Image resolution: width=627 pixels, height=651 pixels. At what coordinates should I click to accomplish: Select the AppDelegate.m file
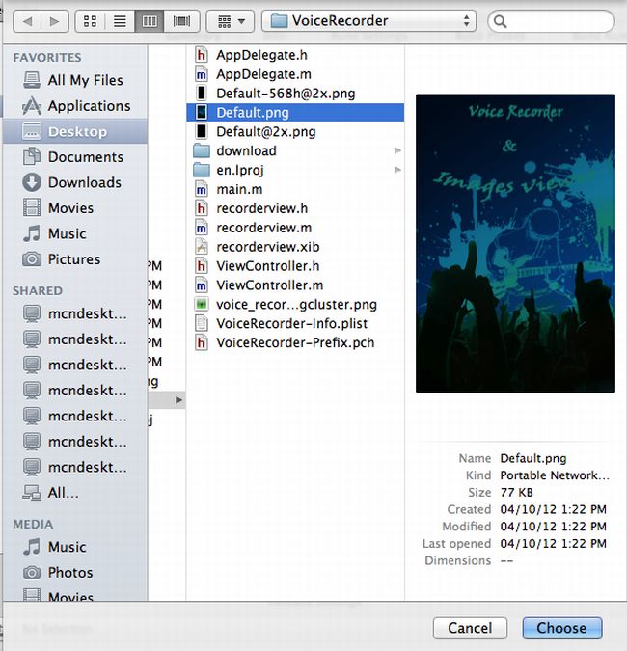coord(295,74)
